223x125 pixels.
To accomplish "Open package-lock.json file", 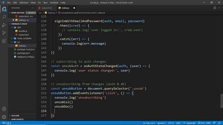I will 26,49.
